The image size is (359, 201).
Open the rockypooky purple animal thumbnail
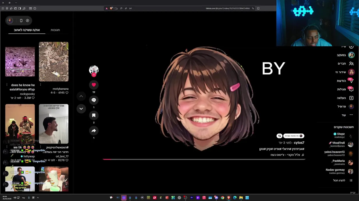click(x=20, y=62)
